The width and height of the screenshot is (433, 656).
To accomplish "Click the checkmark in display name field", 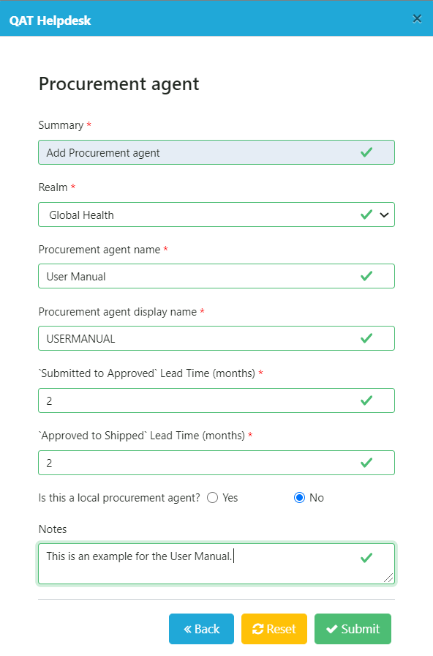I will coord(366,338).
